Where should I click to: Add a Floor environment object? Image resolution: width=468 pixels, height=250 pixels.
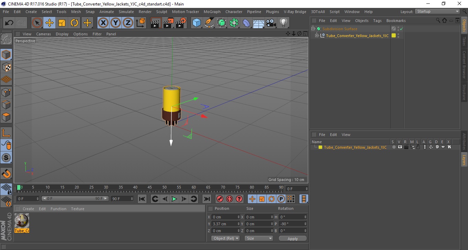click(x=259, y=23)
